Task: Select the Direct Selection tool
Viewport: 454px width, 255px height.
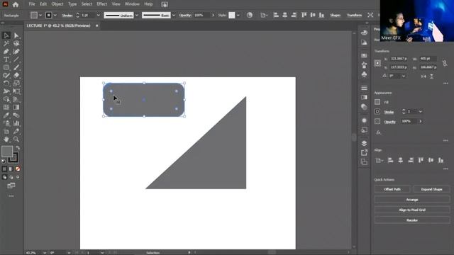Action: pos(16,35)
